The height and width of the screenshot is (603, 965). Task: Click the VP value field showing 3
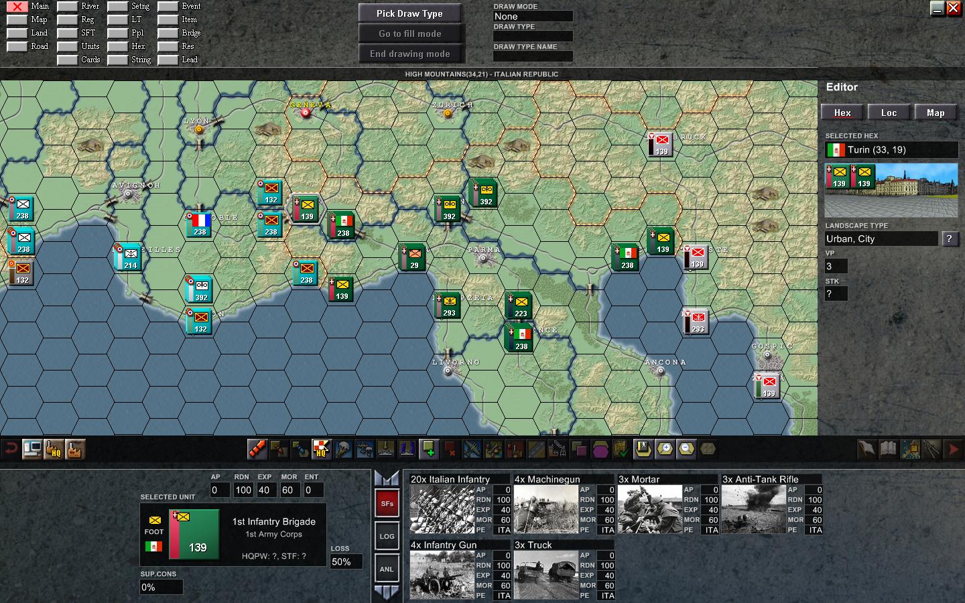tap(836, 266)
